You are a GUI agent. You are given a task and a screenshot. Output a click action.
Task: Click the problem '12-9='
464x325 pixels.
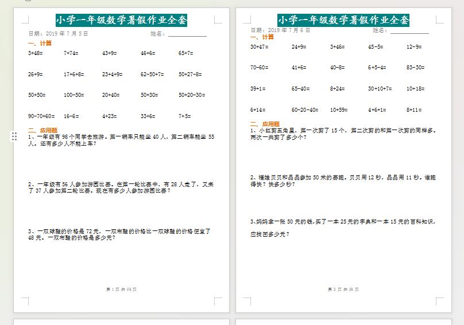(414, 47)
